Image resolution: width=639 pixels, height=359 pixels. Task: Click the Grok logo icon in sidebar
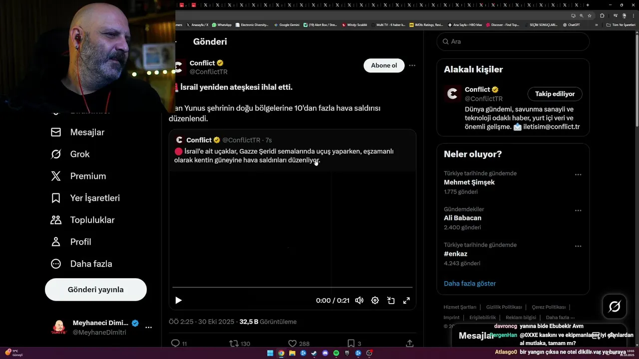pos(56,154)
